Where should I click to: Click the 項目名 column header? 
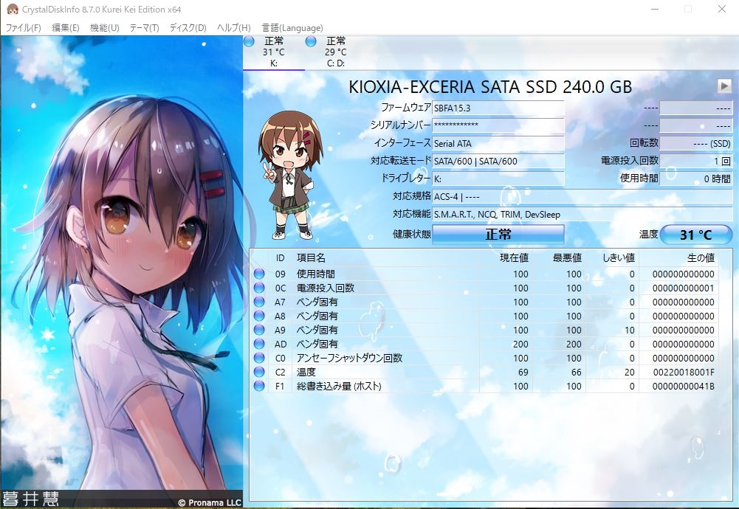click(385, 258)
